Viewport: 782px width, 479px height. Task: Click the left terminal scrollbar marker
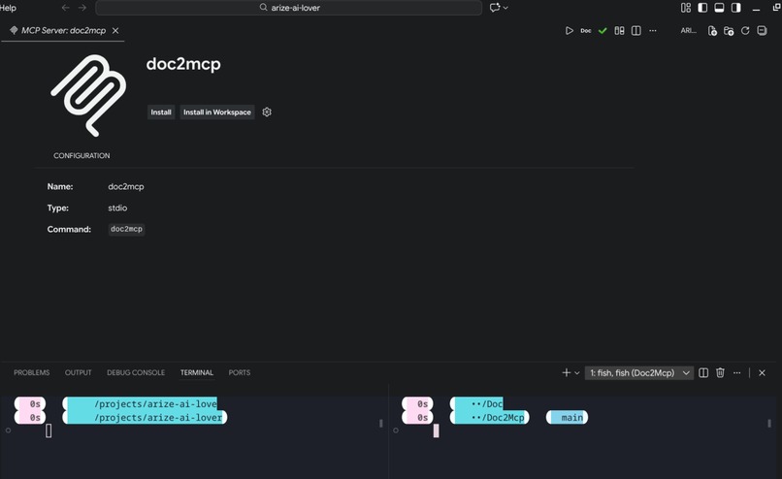381,423
